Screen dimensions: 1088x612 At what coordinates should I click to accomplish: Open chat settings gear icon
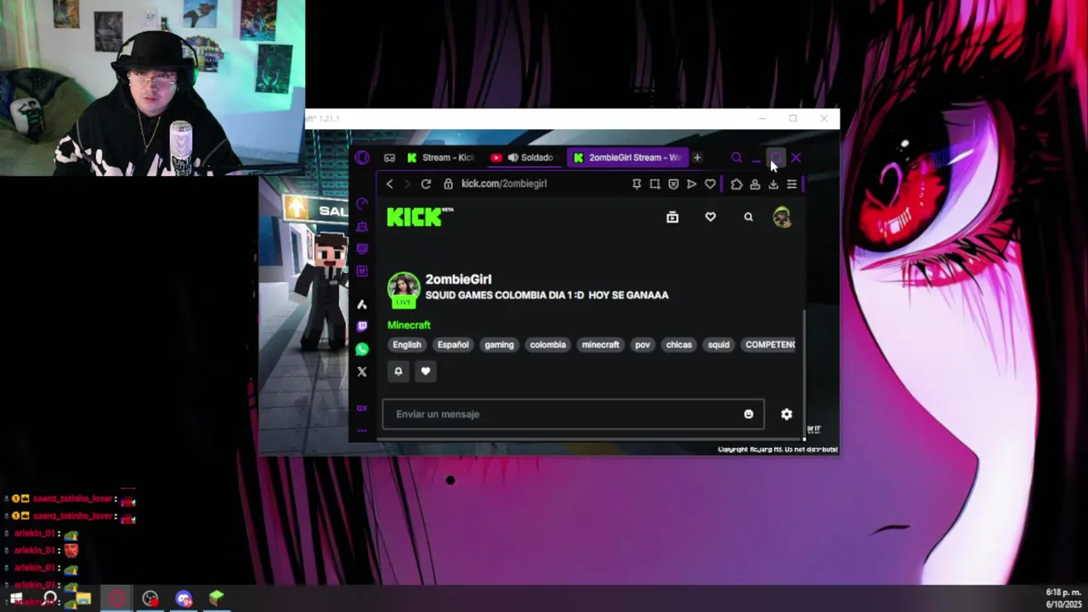pos(786,414)
